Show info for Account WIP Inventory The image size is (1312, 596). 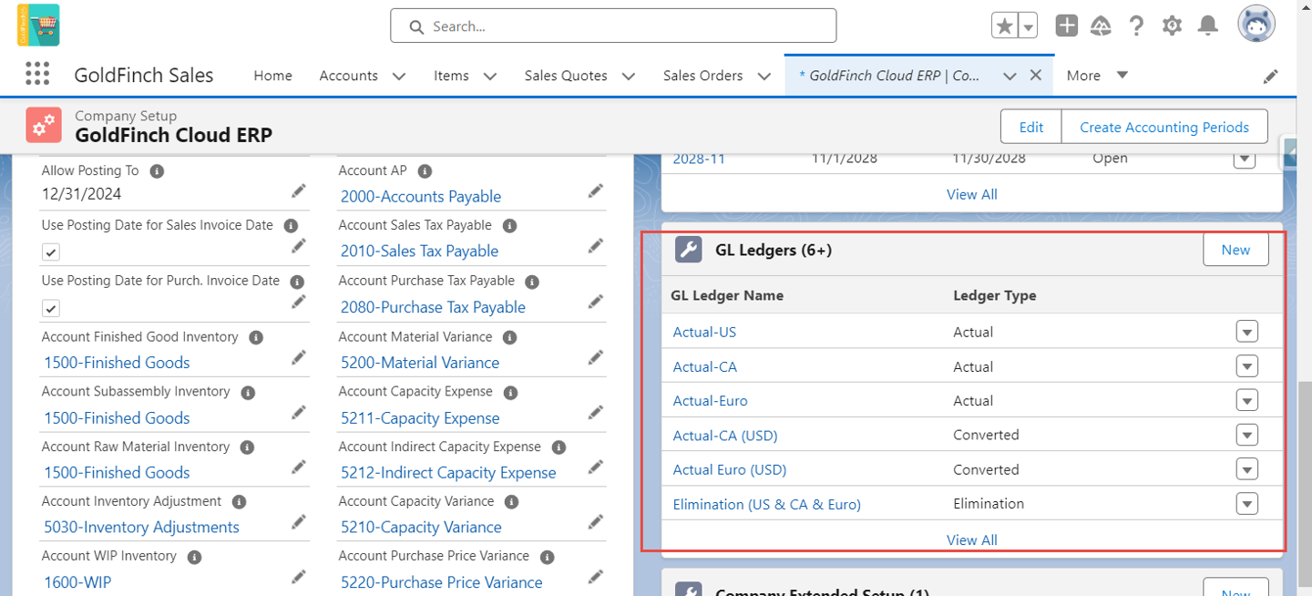tap(194, 556)
